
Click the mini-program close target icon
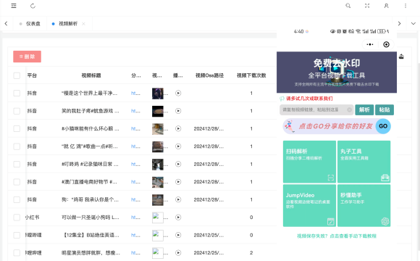pyautogui.click(x=386, y=44)
